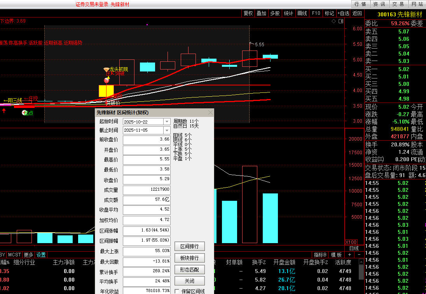Open the 画线 drawing tools
The height and width of the screenshot is (294, 426).
coord(302,13)
